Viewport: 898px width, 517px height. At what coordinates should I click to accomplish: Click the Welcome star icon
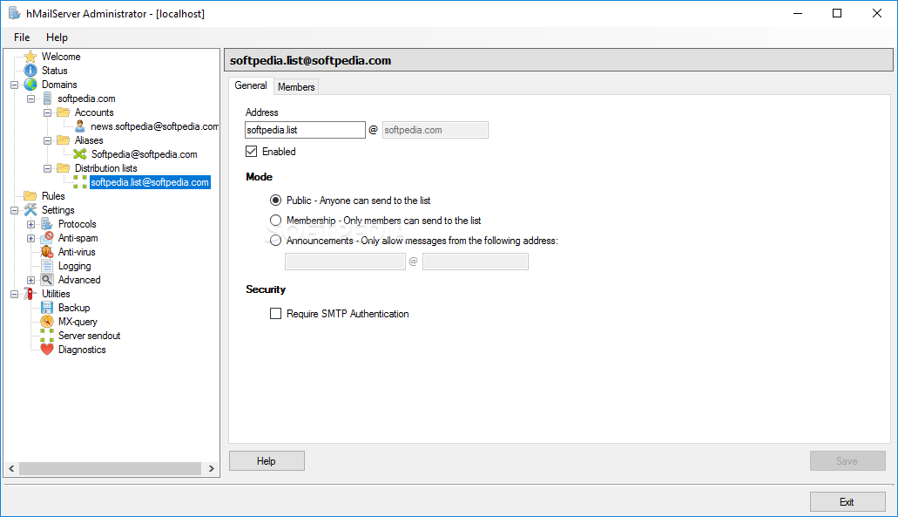pyautogui.click(x=30, y=56)
